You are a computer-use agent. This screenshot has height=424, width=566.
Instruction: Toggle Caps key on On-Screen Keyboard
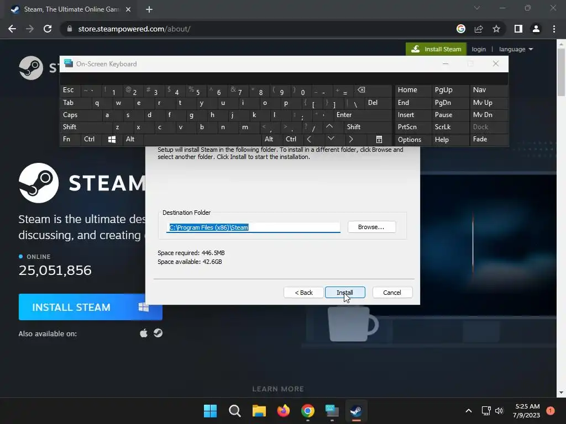point(81,115)
